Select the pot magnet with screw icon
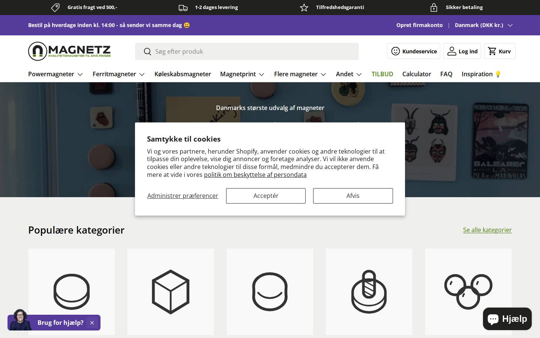 [369, 292]
